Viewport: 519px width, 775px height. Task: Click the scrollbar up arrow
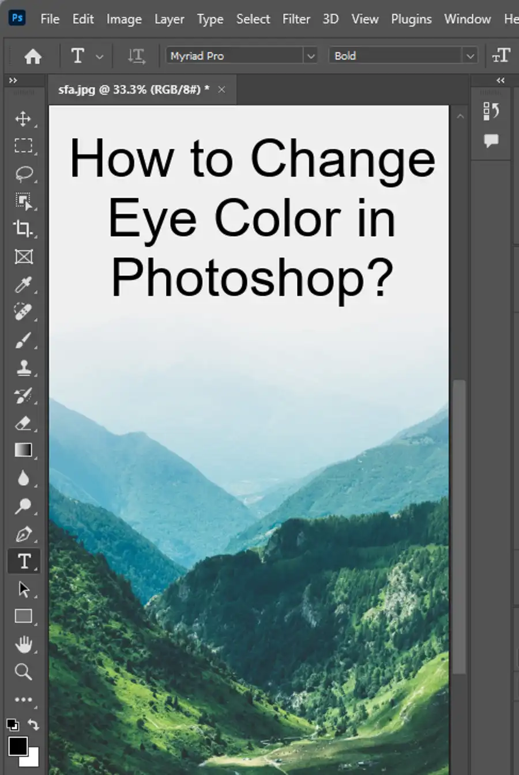460,116
